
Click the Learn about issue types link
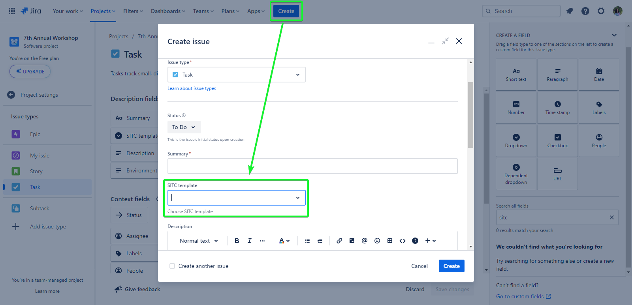(x=192, y=88)
